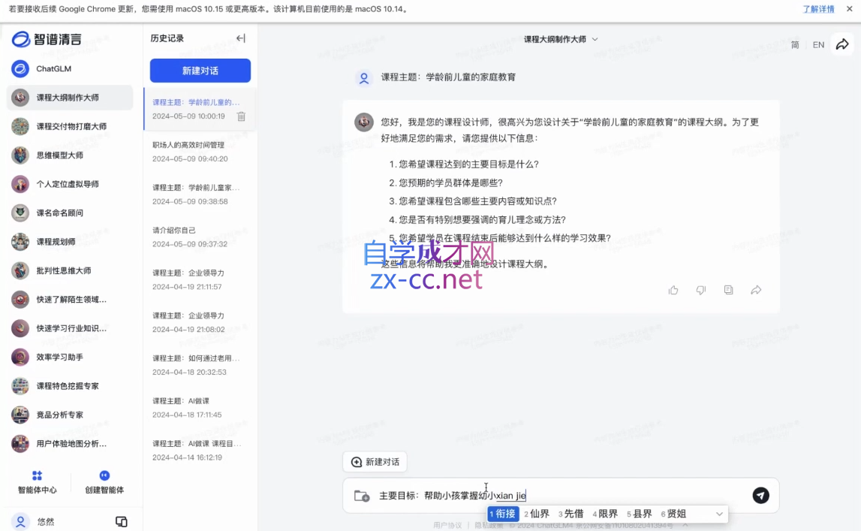This screenshot has height=531, width=861.
Task: Open 思维模型大师 agent
Action: click(70, 155)
